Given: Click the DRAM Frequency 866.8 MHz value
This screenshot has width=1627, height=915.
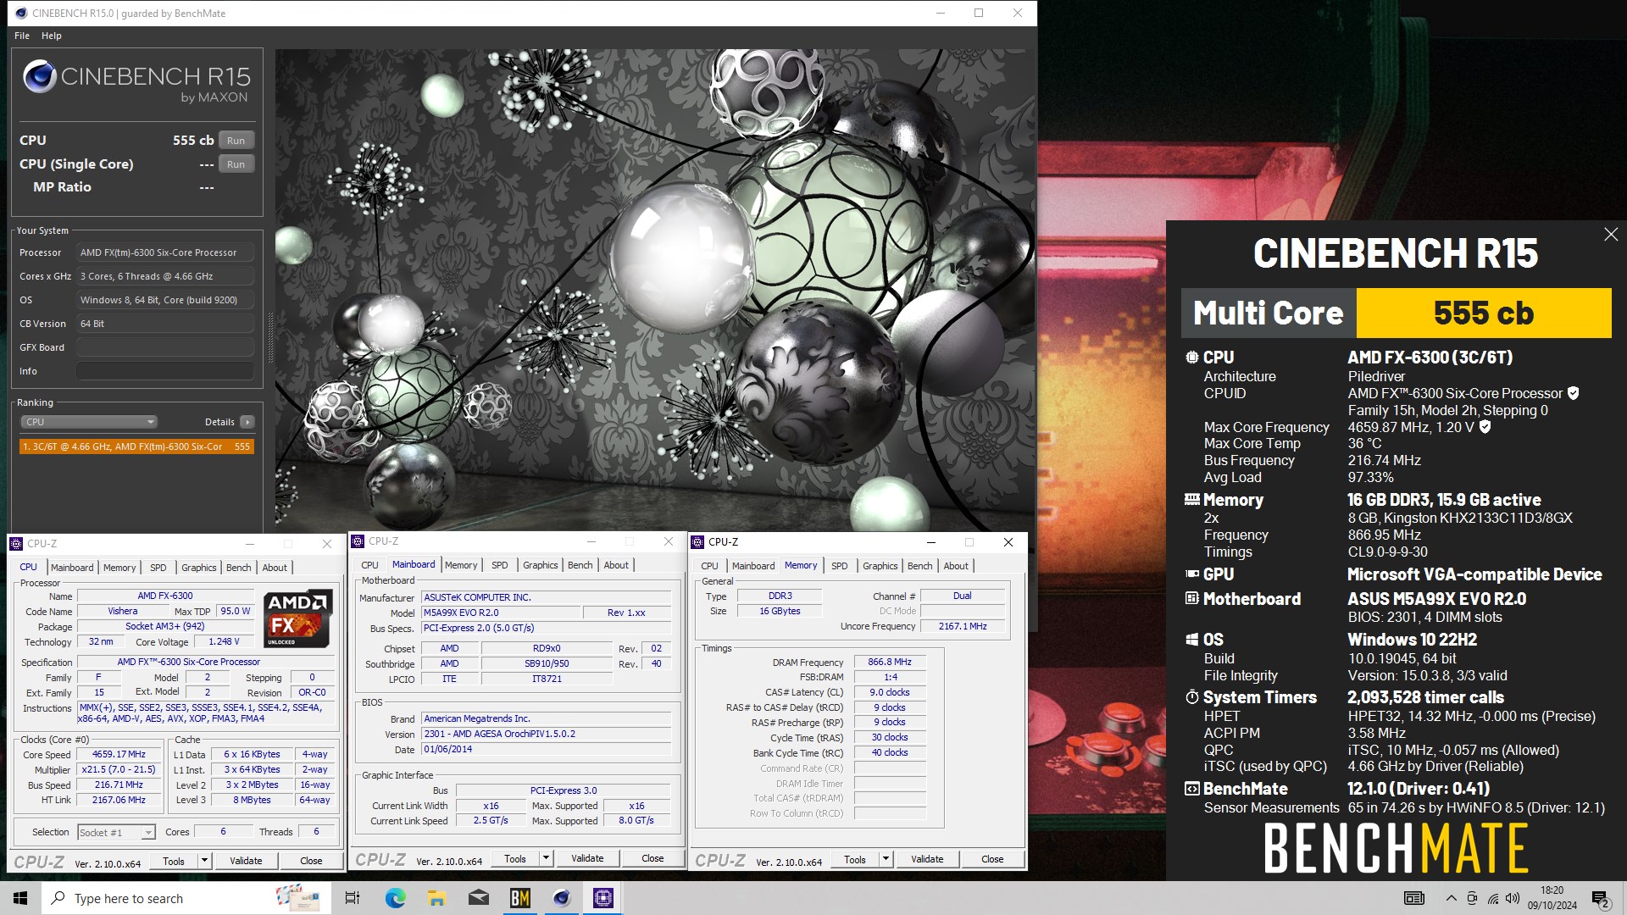Looking at the screenshot, I should pos(890,663).
